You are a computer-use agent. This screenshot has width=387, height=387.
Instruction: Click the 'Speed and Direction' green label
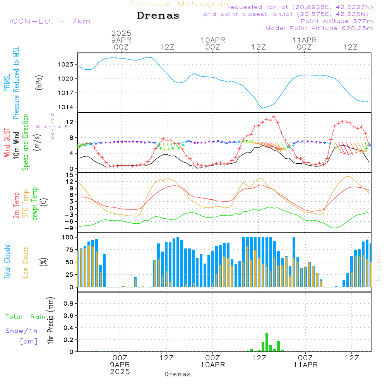tap(25, 142)
